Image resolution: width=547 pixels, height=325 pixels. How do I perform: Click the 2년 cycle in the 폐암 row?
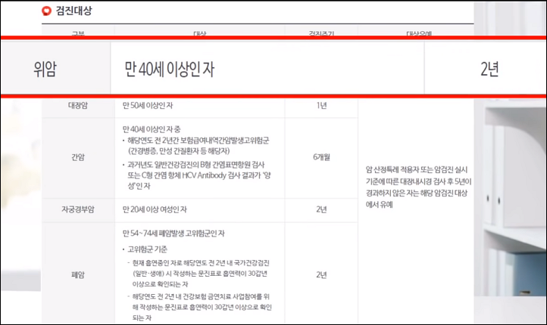tap(322, 275)
